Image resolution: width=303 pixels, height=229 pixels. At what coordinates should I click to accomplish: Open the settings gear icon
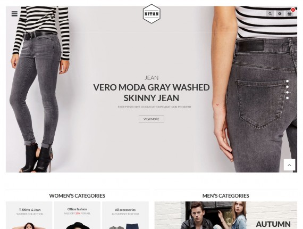pyautogui.click(x=280, y=14)
